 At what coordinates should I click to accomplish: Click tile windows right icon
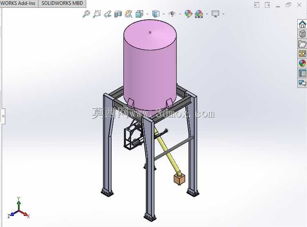[267, 5]
